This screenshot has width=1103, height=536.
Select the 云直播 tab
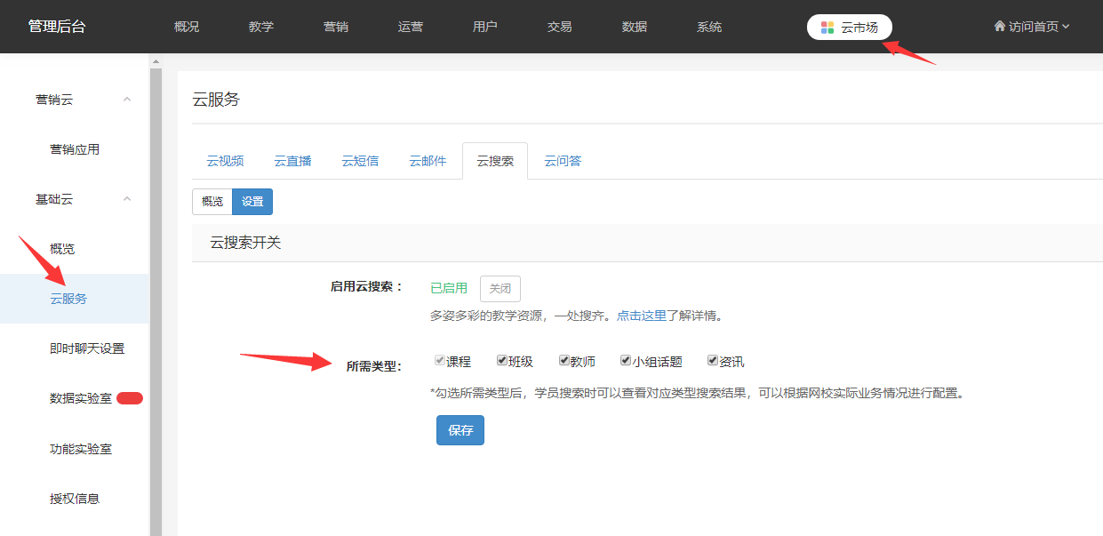[x=292, y=161]
